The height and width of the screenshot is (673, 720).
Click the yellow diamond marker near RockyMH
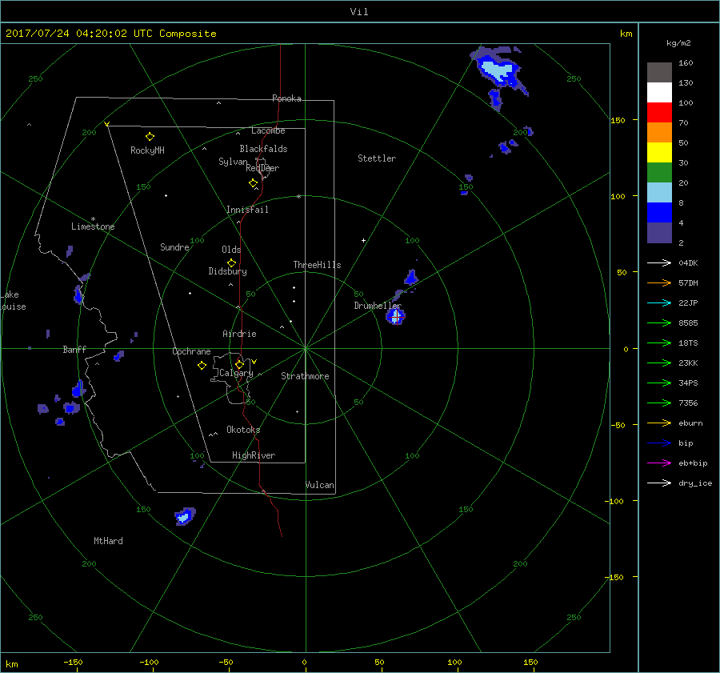tap(150, 137)
